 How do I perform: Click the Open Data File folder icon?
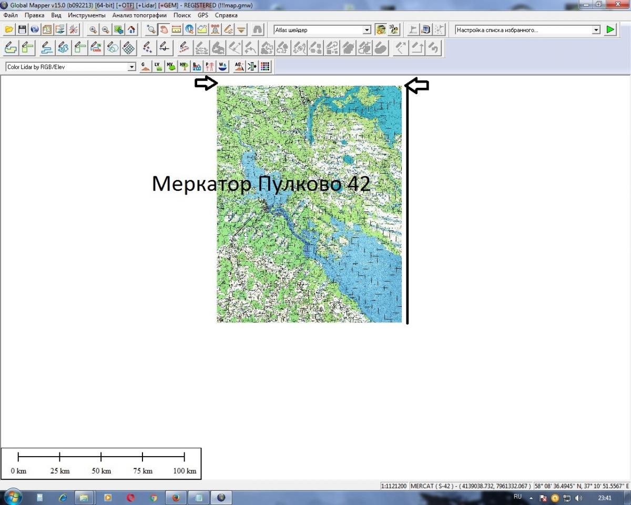[9, 29]
